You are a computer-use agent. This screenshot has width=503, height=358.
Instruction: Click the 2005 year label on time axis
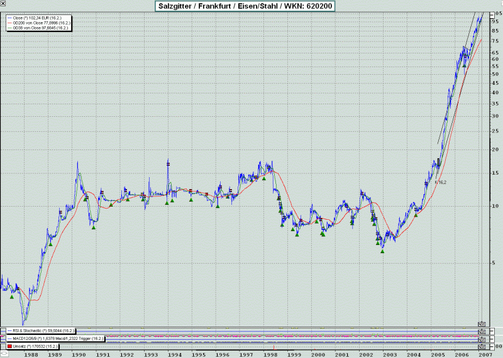pos(438,354)
